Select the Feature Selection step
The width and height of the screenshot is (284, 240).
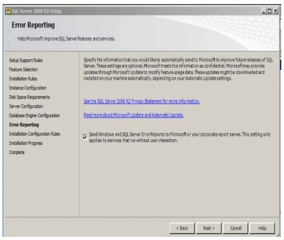tap(23, 69)
